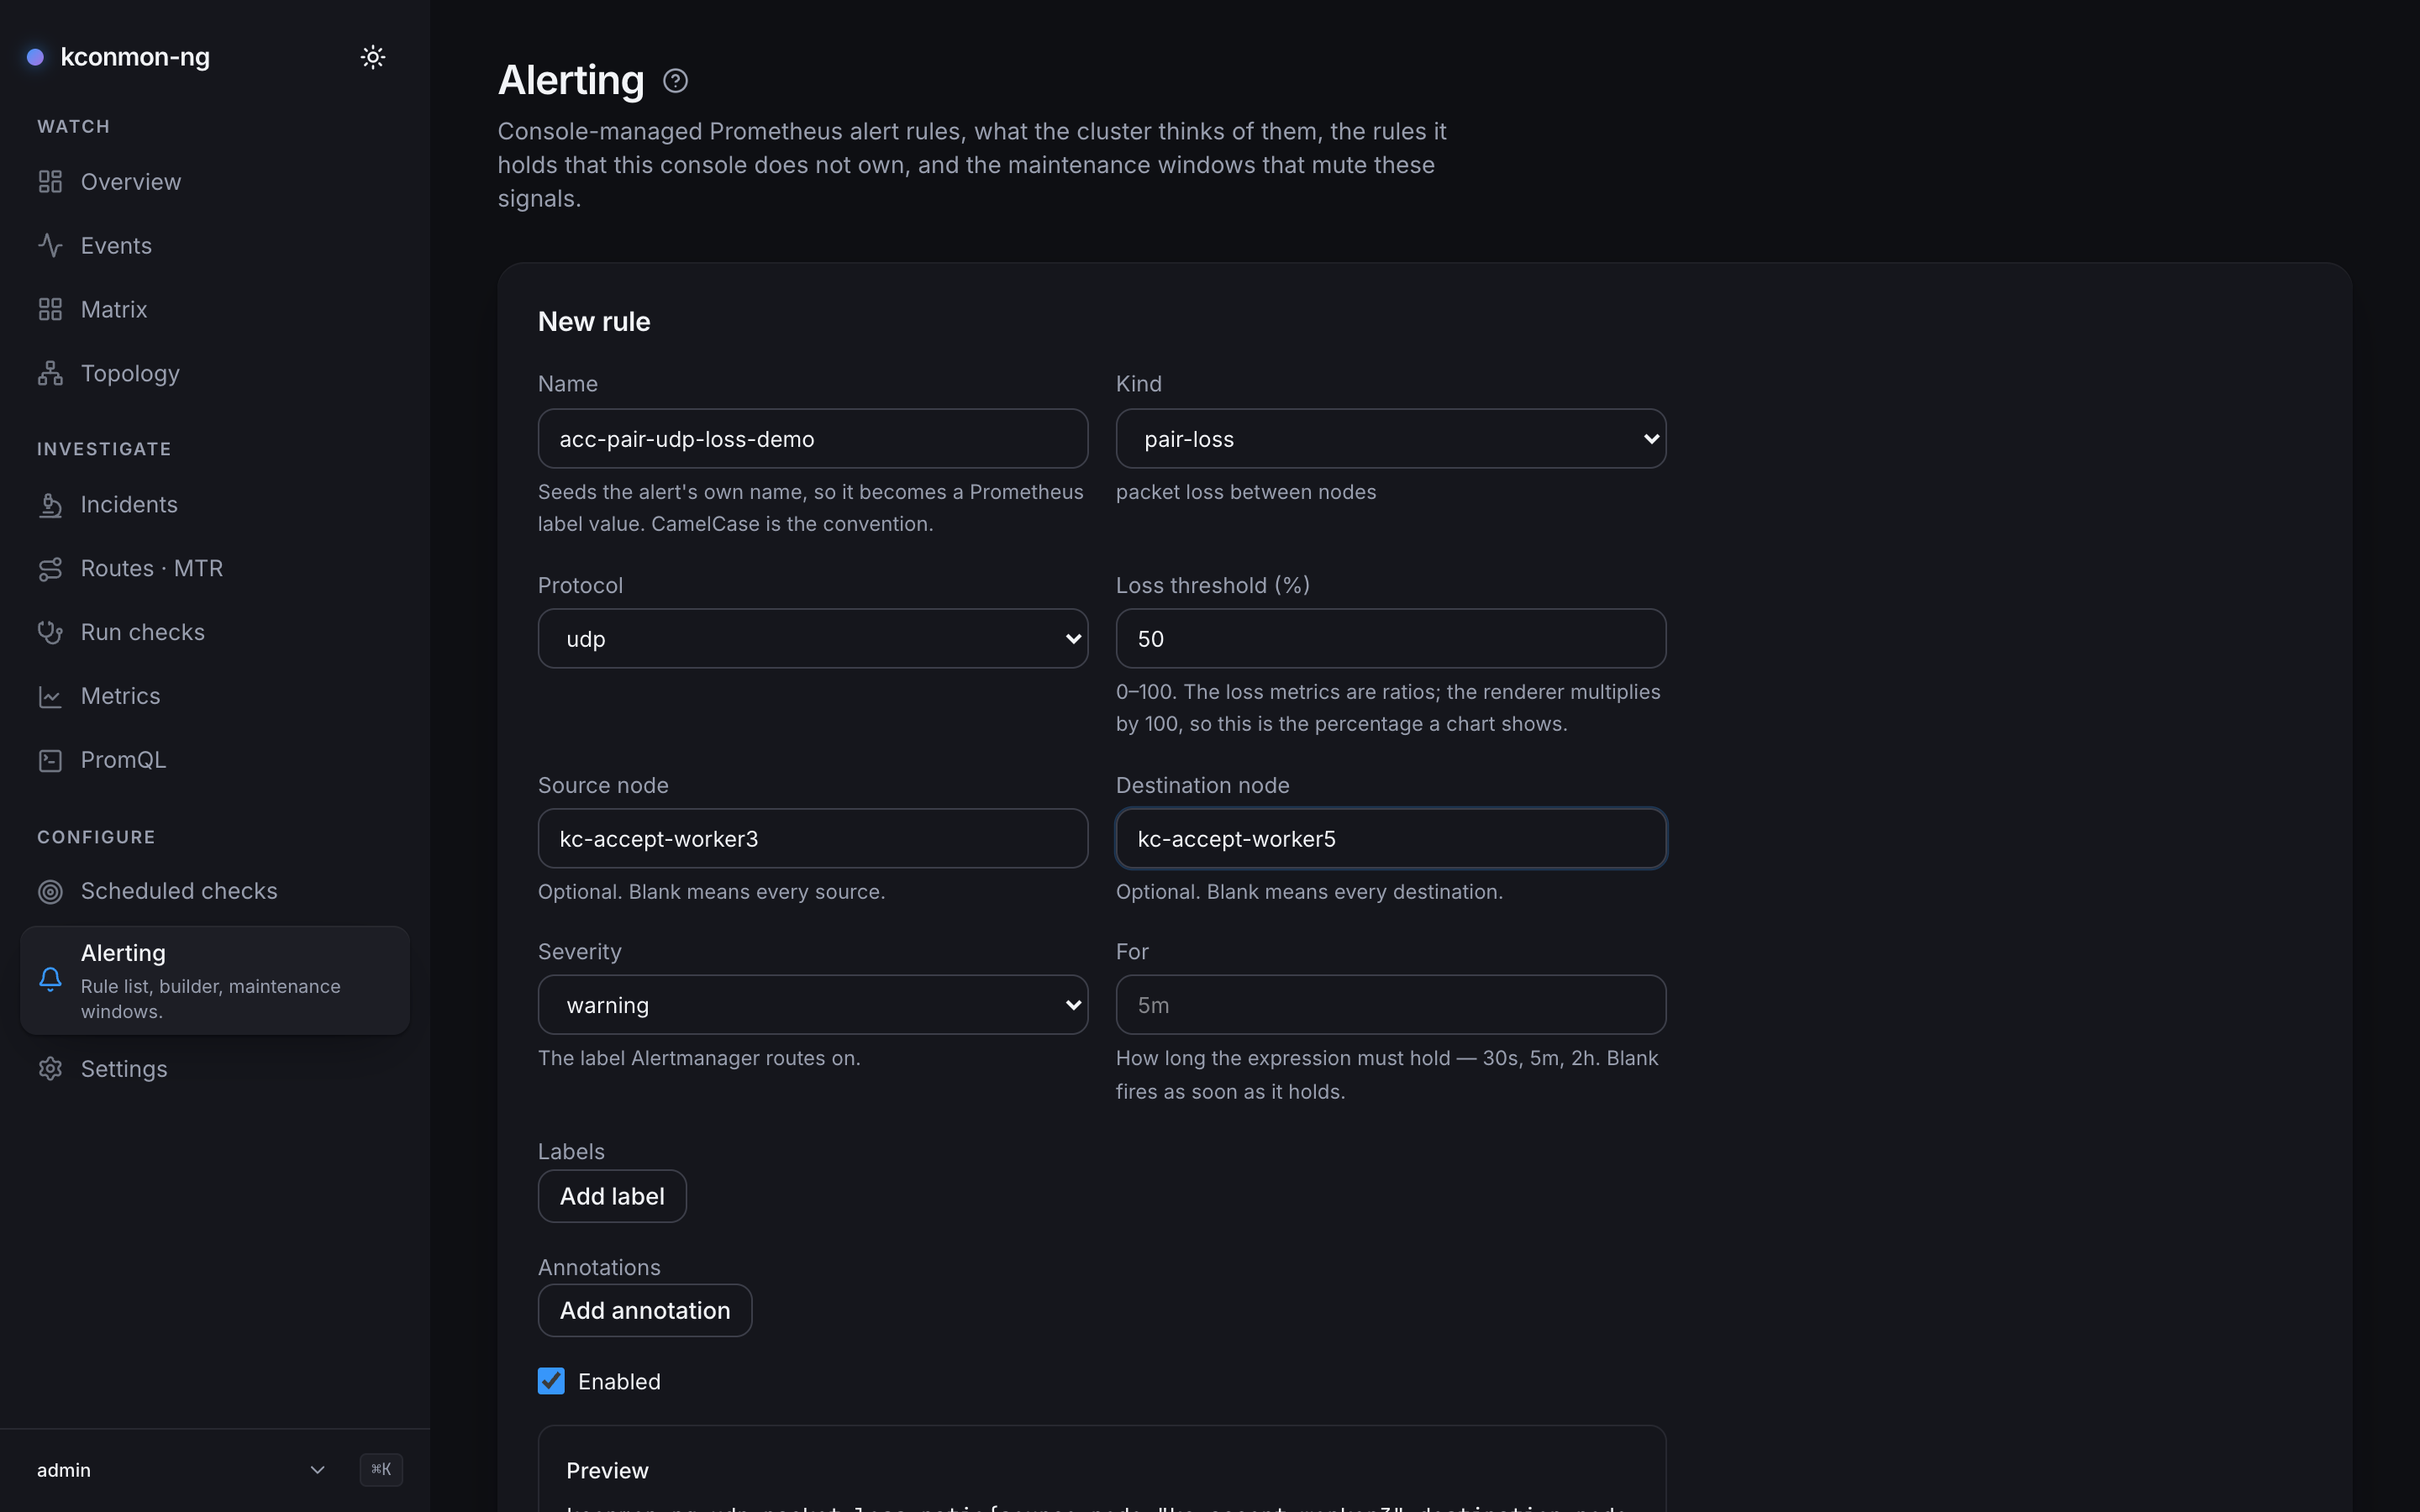Click the Matrix grid icon
Image resolution: width=2420 pixels, height=1512 pixels.
(x=50, y=310)
